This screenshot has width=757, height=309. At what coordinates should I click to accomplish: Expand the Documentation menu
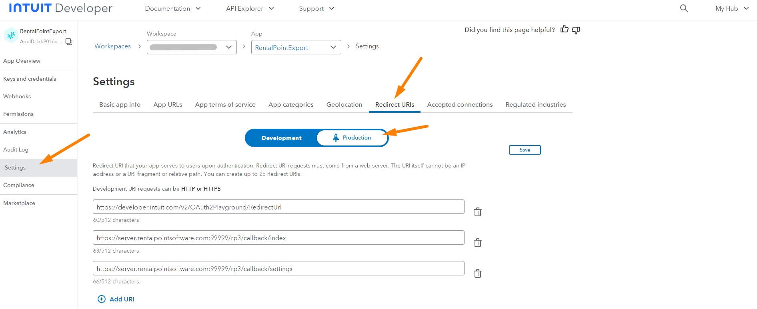coord(172,8)
